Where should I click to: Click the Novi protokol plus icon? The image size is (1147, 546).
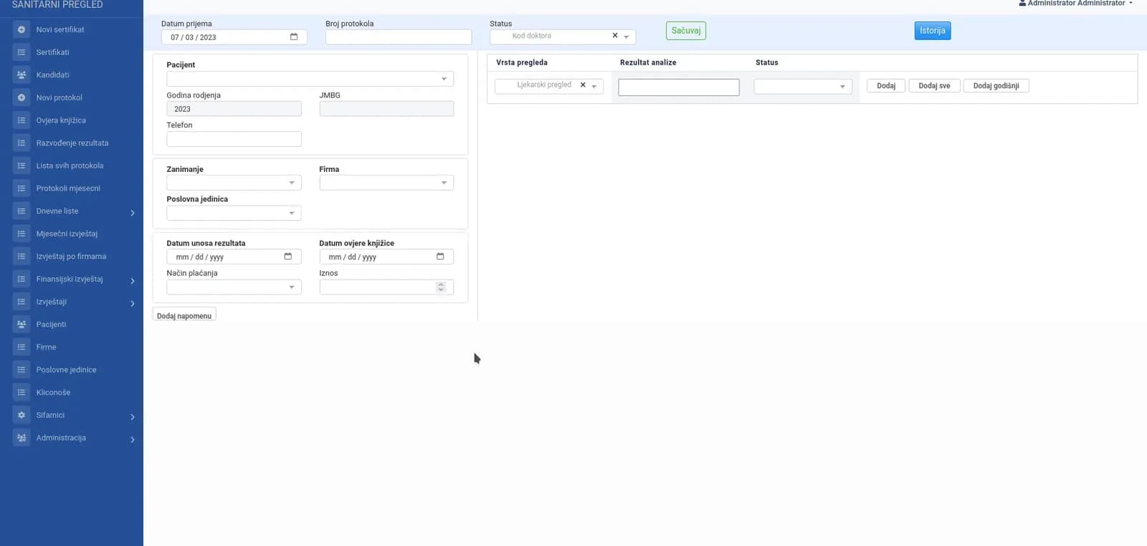point(22,97)
